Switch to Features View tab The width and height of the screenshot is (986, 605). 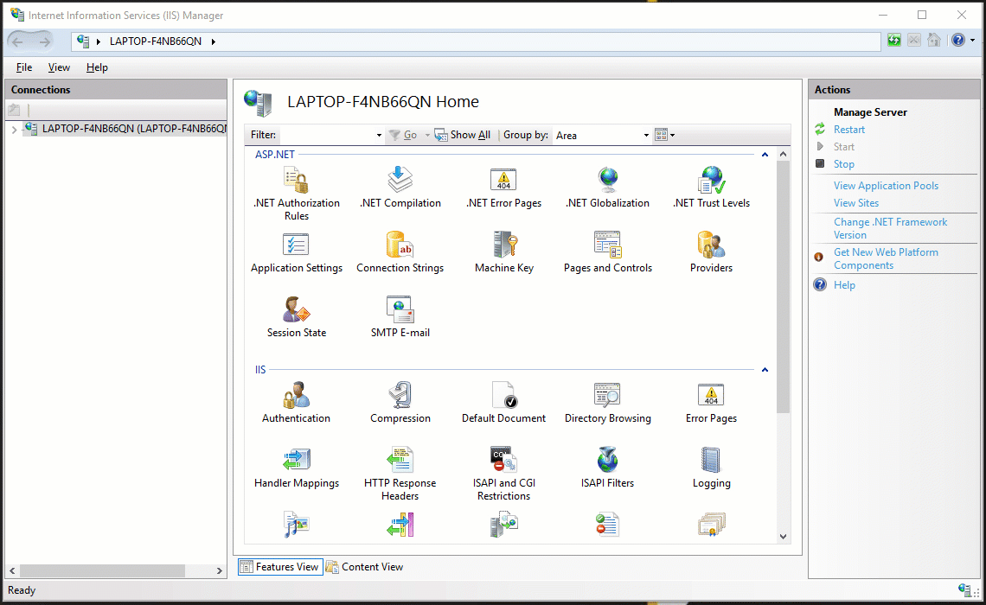pyautogui.click(x=280, y=567)
